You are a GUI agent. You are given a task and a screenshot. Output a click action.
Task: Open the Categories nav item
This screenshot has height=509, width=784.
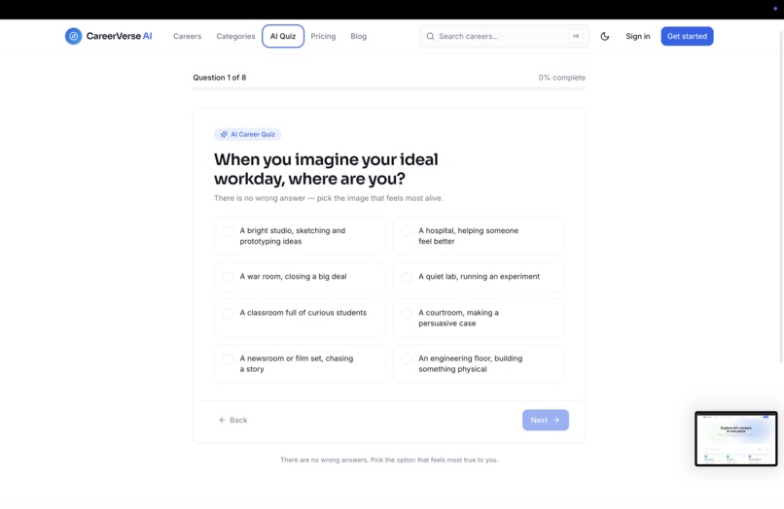tap(235, 36)
